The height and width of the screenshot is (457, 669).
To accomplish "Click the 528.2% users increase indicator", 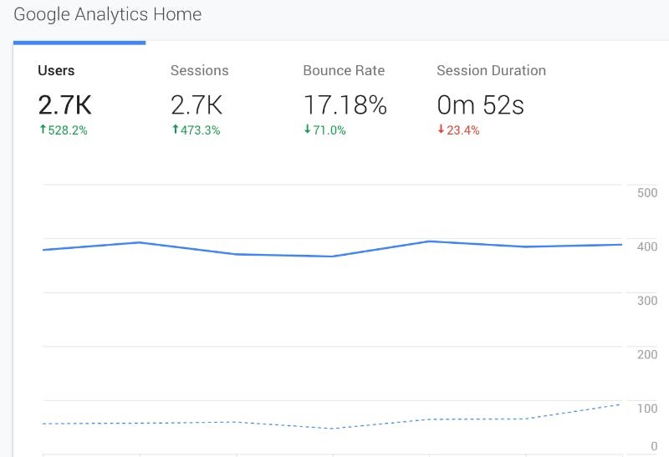I will pyautogui.click(x=64, y=130).
